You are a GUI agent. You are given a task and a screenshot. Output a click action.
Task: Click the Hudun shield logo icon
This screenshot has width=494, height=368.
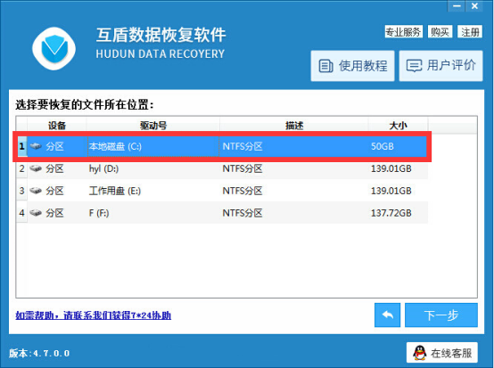click(54, 48)
